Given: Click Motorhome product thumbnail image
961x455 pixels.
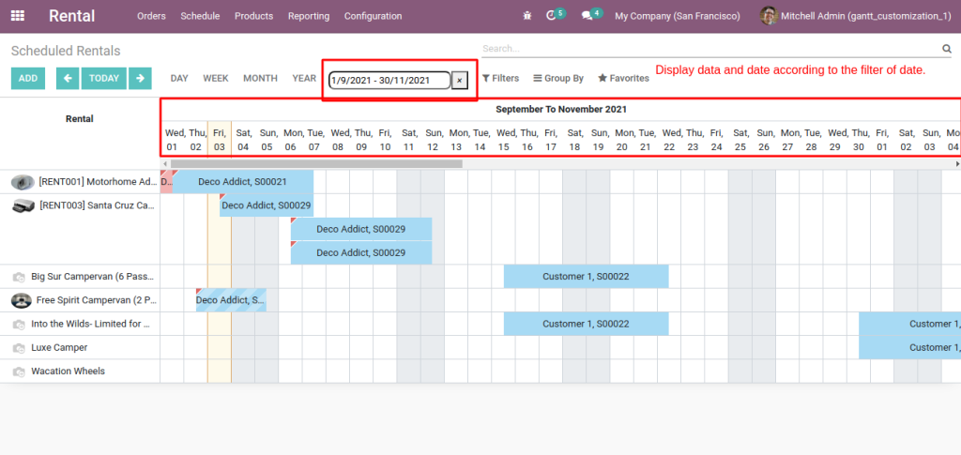Looking at the screenshot, I should click(23, 182).
